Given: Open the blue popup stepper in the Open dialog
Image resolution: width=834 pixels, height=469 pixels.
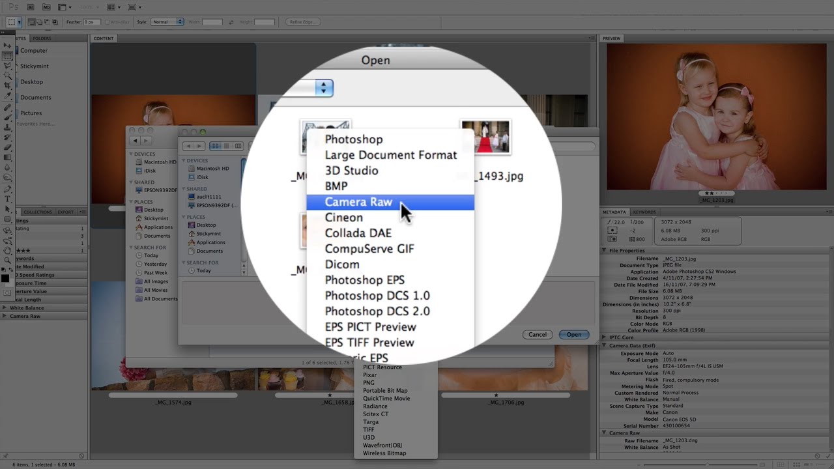Looking at the screenshot, I should (324, 88).
